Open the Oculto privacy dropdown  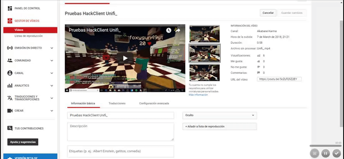pyautogui.click(x=220, y=115)
